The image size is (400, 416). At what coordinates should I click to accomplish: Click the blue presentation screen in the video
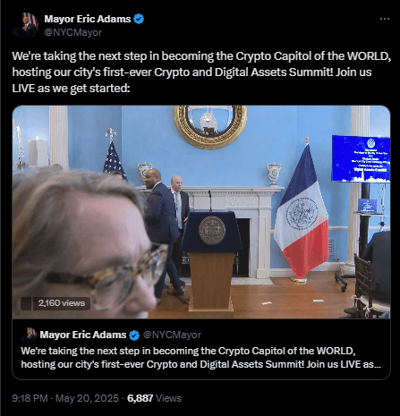coord(361,158)
